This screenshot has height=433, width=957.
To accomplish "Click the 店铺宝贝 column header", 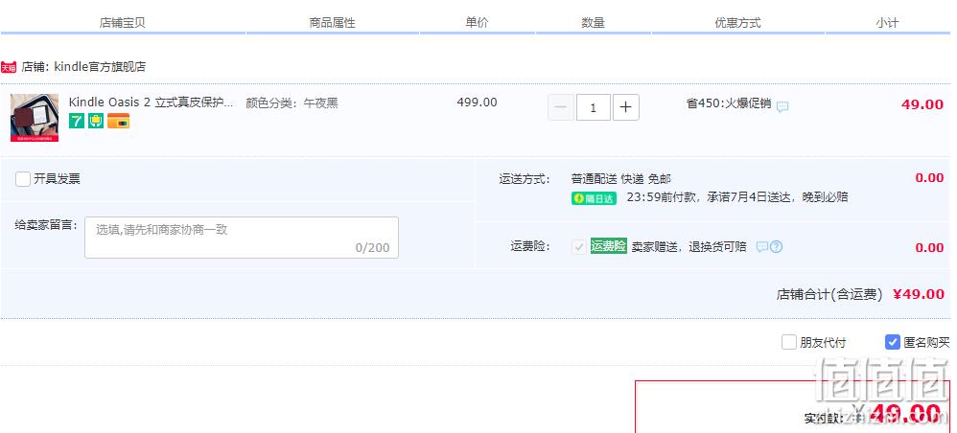I will pyautogui.click(x=122, y=23).
